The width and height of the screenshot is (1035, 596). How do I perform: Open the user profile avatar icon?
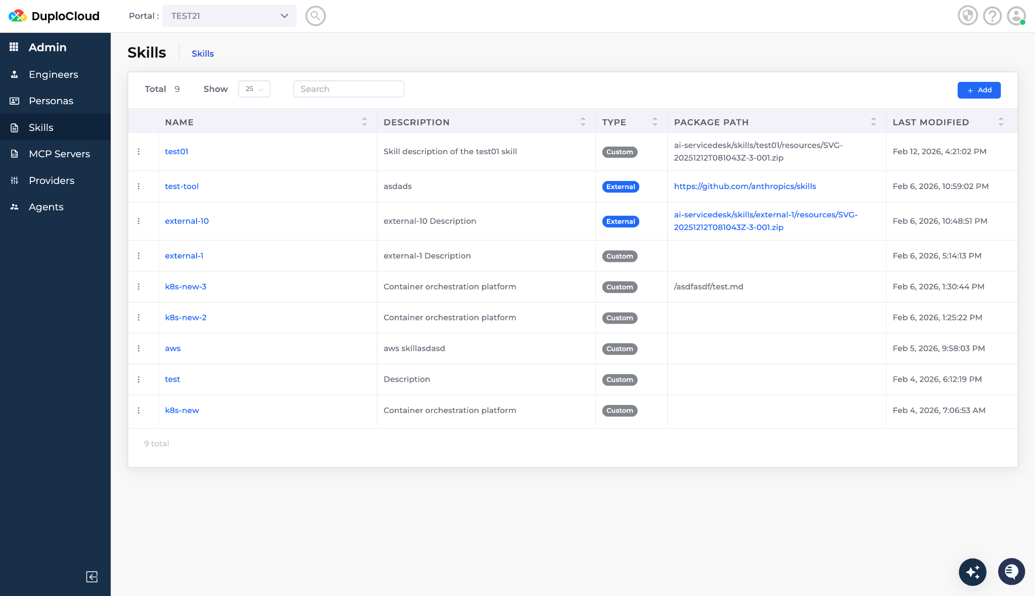(1016, 16)
